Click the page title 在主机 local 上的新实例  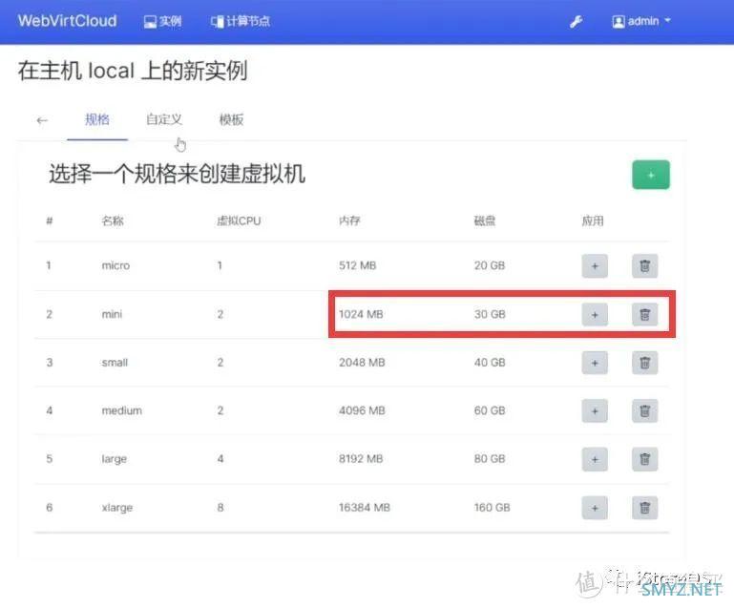(133, 72)
